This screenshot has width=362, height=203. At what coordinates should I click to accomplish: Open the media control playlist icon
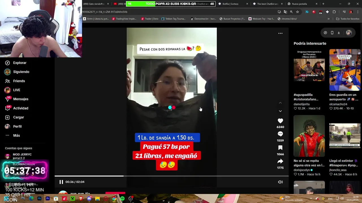pos(344,12)
